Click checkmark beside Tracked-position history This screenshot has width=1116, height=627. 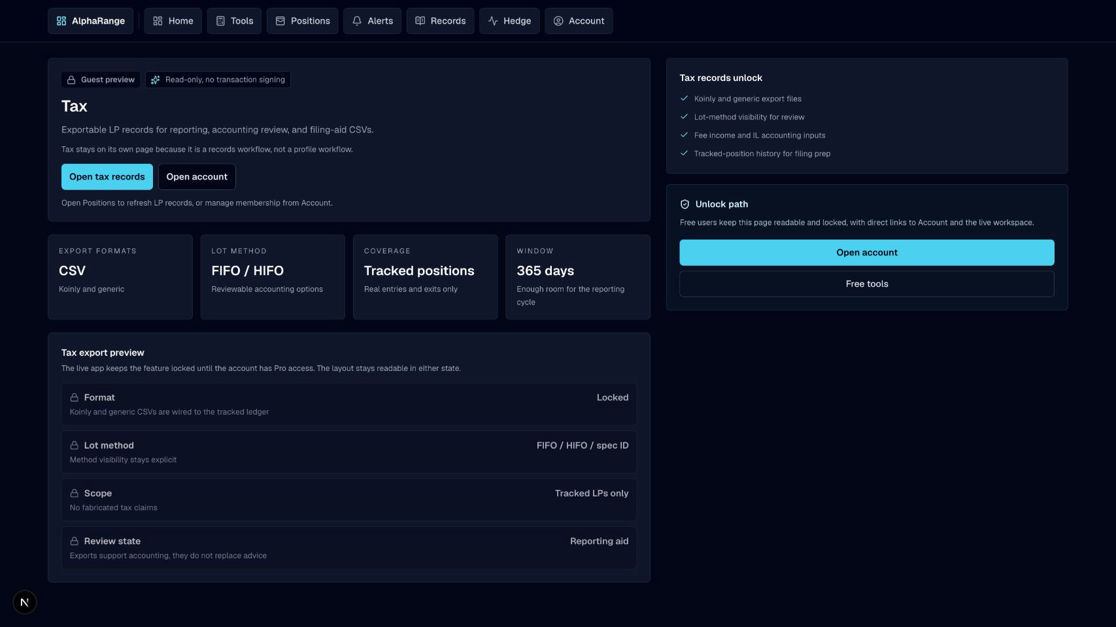[x=685, y=153]
